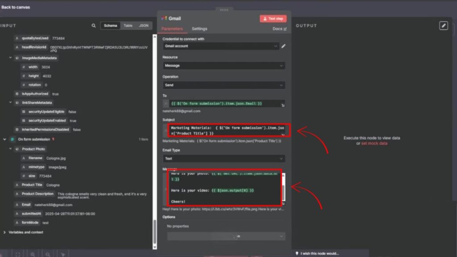Image resolution: width=457 pixels, height=257 pixels.
Task: Click the edit output pencil icon
Action: [443, 26]
